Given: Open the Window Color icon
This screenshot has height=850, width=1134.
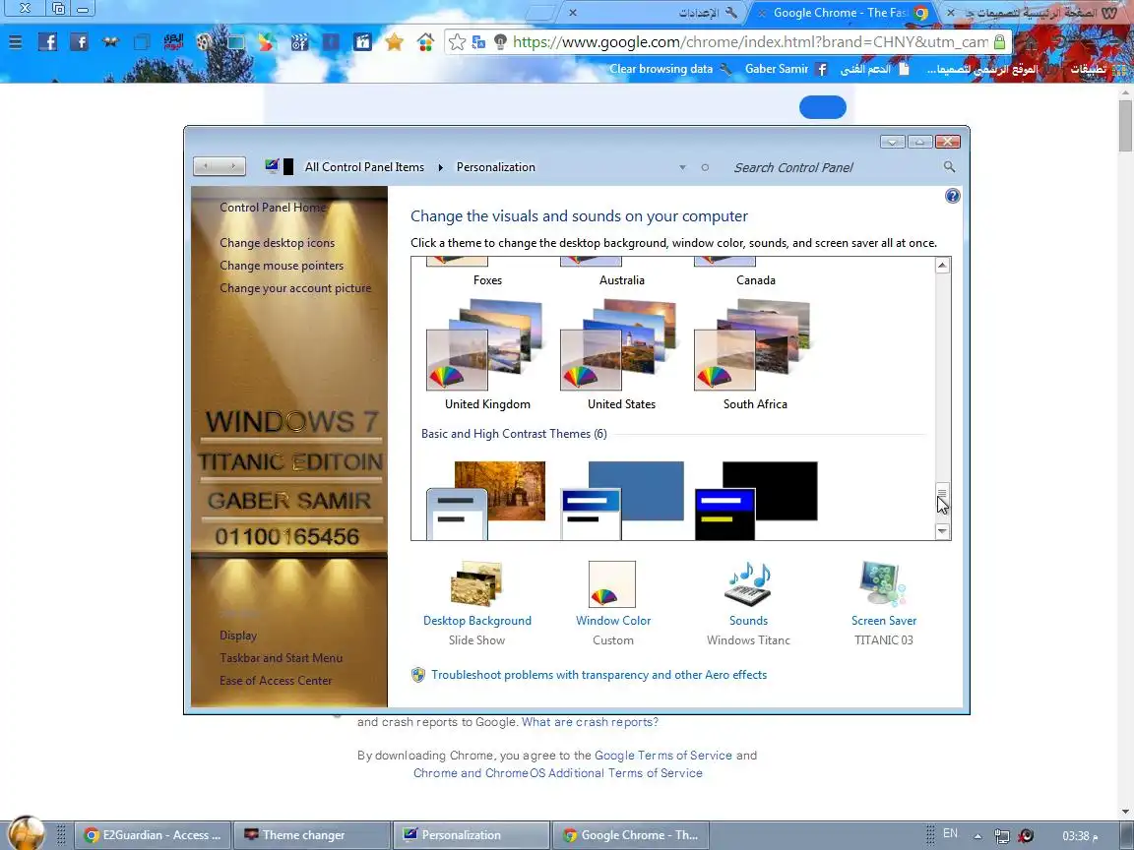Looking at the screenshot, I should click(612, 584).
